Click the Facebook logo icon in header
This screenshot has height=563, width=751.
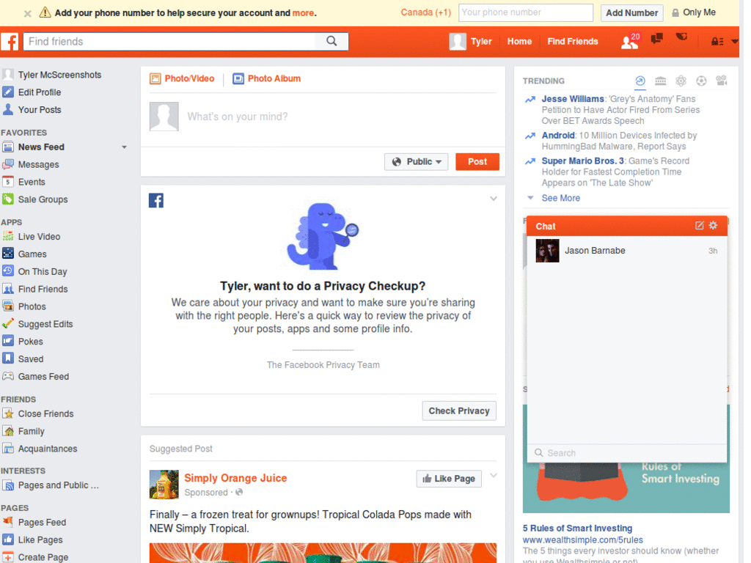click(10, 42)
